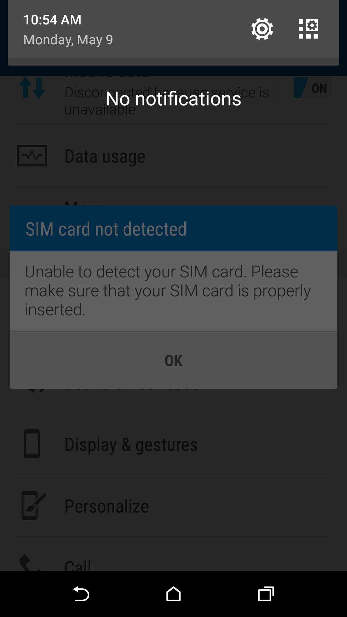Open the Data usage settings item
The image size is (347, 617).
173,156
